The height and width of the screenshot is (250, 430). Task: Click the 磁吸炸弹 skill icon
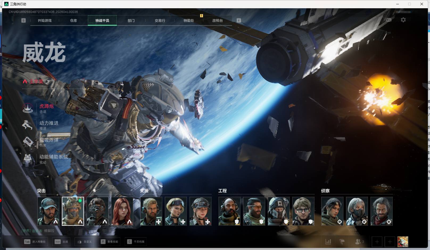[28, 142]
